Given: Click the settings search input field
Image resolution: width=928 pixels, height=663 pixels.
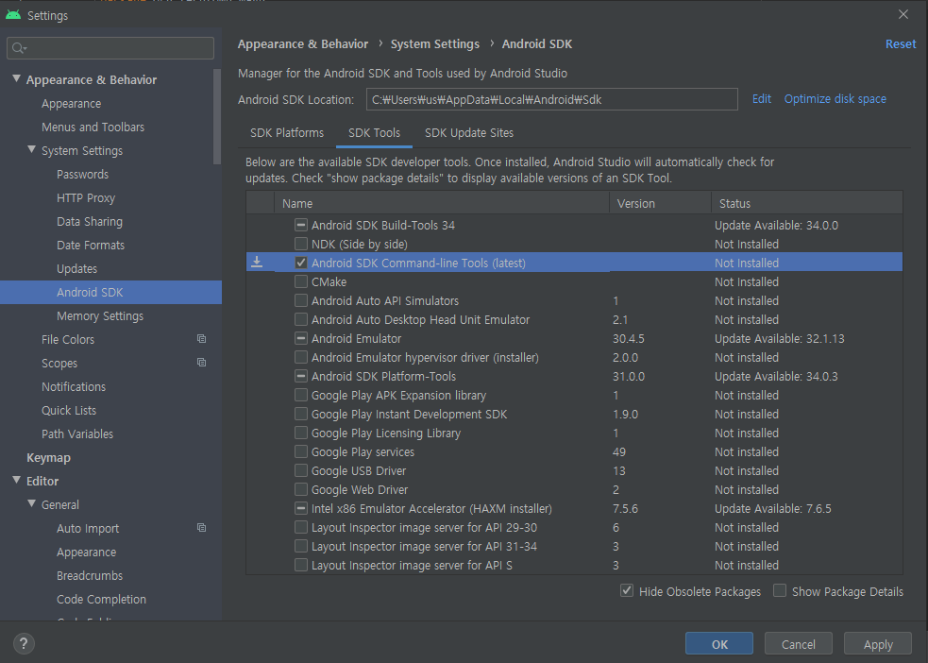Looking at the screenshot, I should point(110,48).
